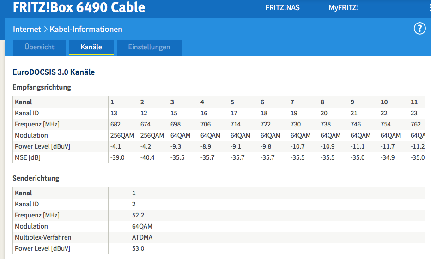Click the Senderichtung section heading

[36, 178]
